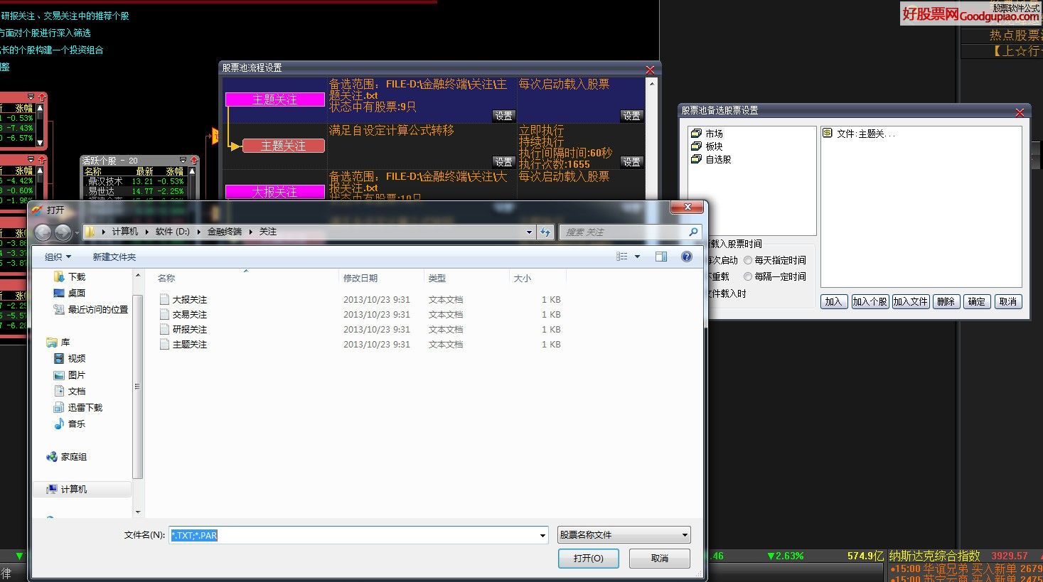Select the 自选股 folder in stock settings
This screenshot has height=582, width=1043.
(711, 159)
